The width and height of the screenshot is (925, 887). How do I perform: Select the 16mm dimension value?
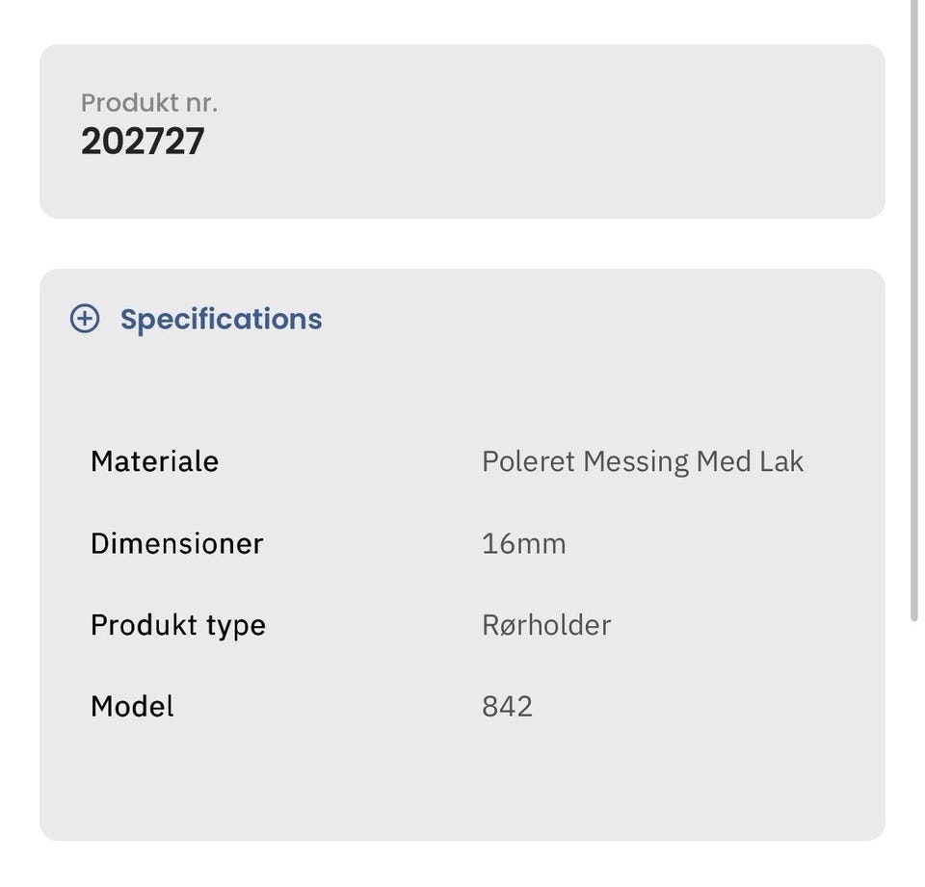click(523, 543)
